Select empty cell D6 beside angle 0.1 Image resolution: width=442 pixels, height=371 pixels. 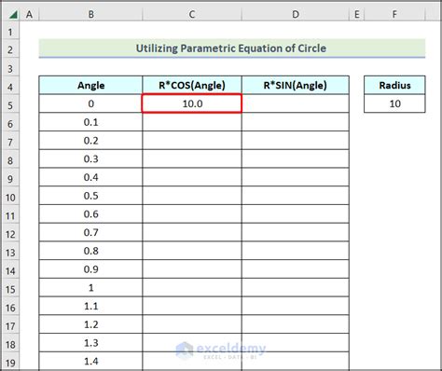tap(296, 122)
